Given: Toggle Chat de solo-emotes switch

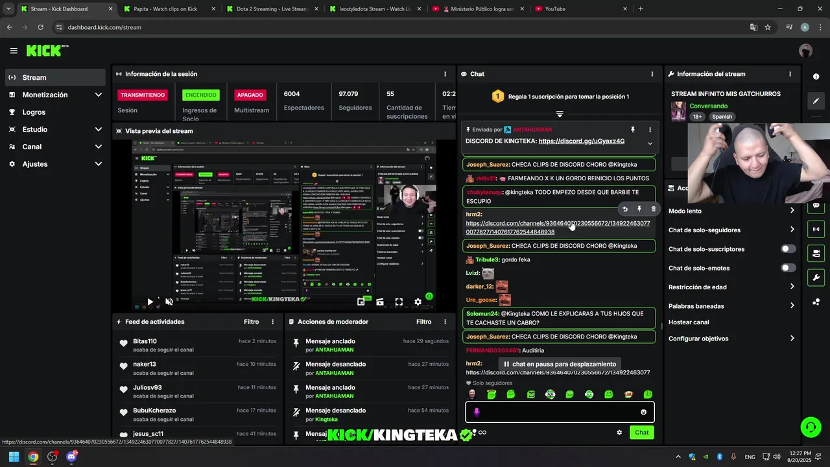Looking at the screenshot, I should [x=788, y=268].
